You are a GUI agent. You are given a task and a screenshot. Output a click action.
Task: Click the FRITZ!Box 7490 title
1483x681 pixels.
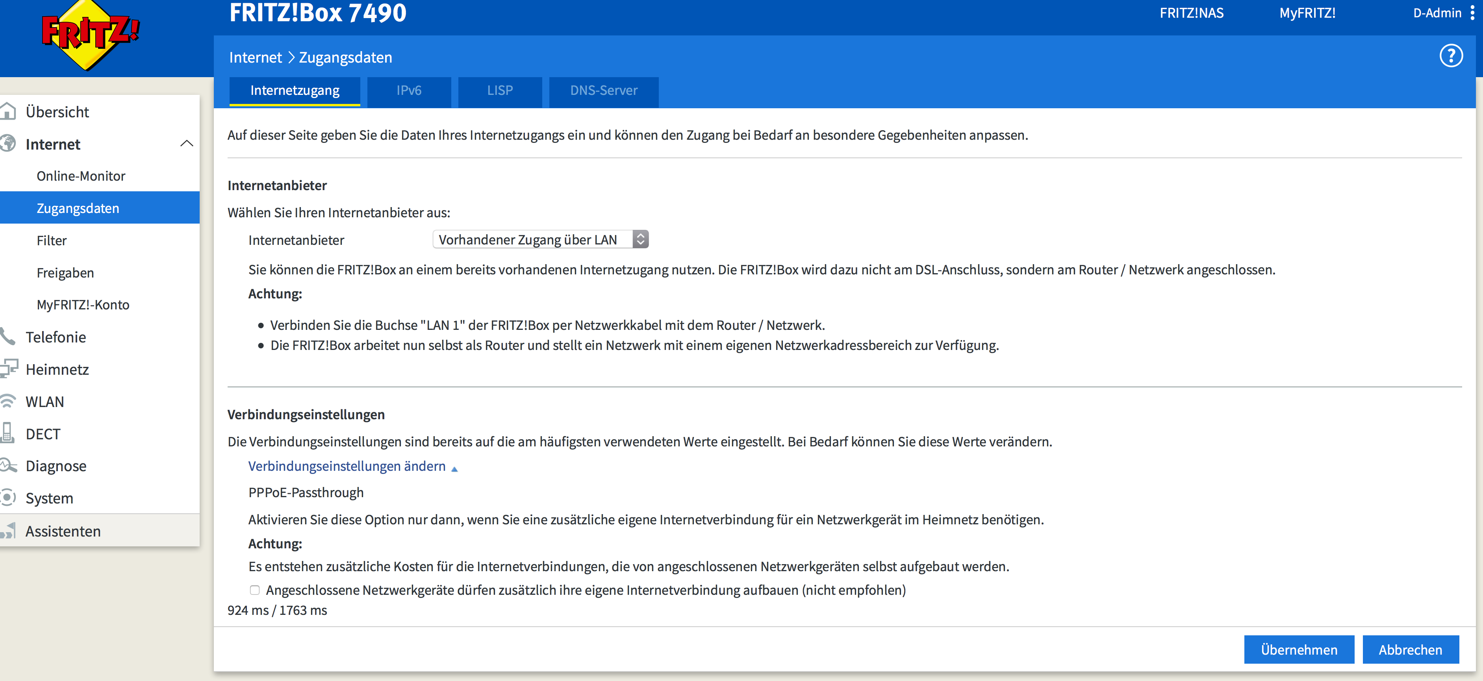318,13
